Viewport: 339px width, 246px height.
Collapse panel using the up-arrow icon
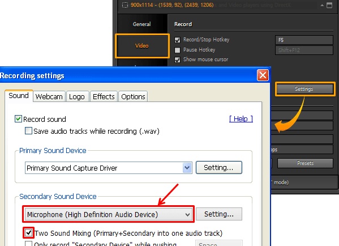pos(322,5)
